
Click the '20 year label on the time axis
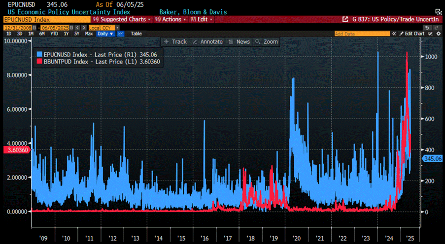[297, 238]
